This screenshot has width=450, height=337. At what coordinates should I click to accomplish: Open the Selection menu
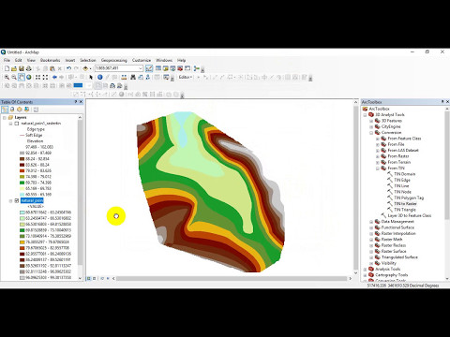(88, 60)
